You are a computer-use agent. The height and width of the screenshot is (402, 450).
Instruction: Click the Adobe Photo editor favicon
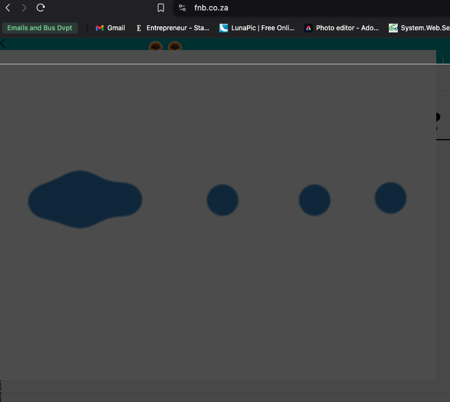point(308,28)
